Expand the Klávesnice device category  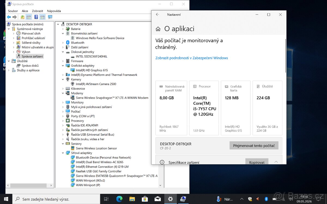[63, 89]
